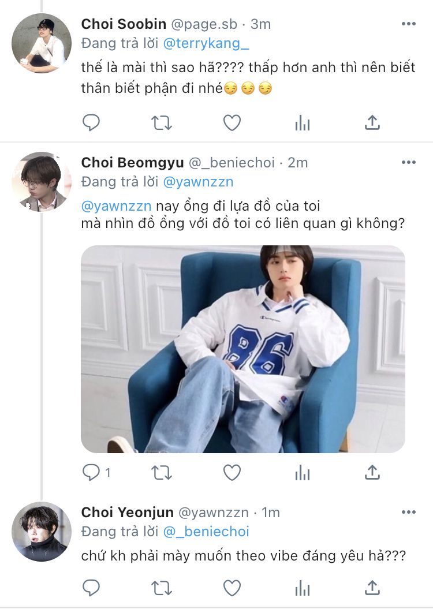
Task: Retweet Choi Yeonjun's tweet
Action: pyautogui.click(x=162, y=588)
